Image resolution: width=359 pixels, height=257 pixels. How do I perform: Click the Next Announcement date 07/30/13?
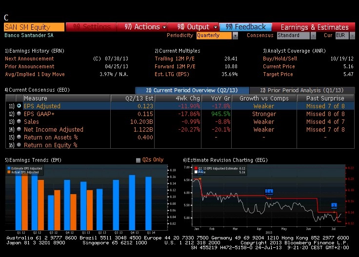click(x=117, y=59)
